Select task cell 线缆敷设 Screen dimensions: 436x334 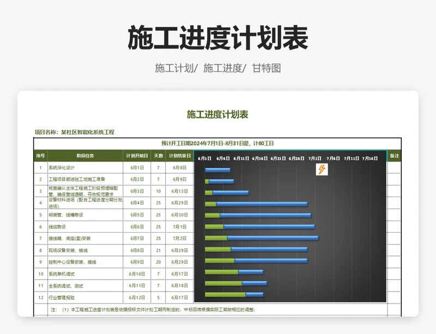(86, 227)
